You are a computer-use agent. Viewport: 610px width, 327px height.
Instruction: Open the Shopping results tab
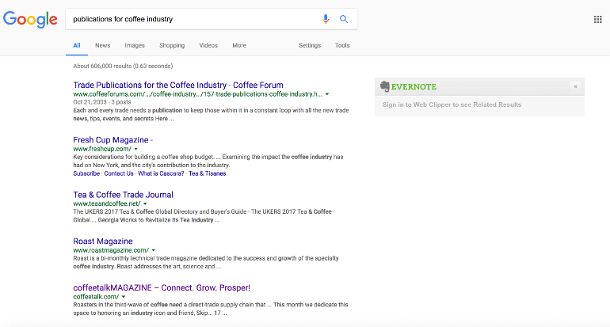click(x=172, y=45)
